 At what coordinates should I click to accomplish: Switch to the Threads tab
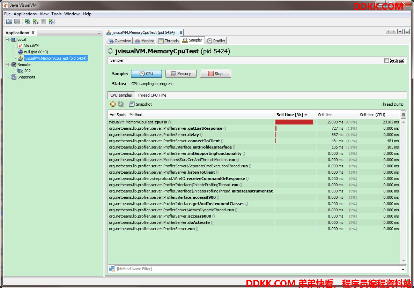pyautogui.click(x=168, y=40)
